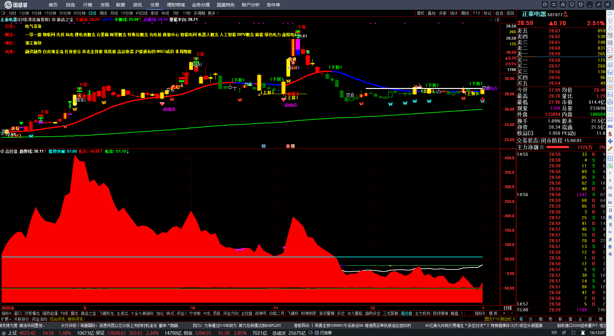Select the 高控盘 indicator tab
This screenshot has width=614, height=336.
406,313
